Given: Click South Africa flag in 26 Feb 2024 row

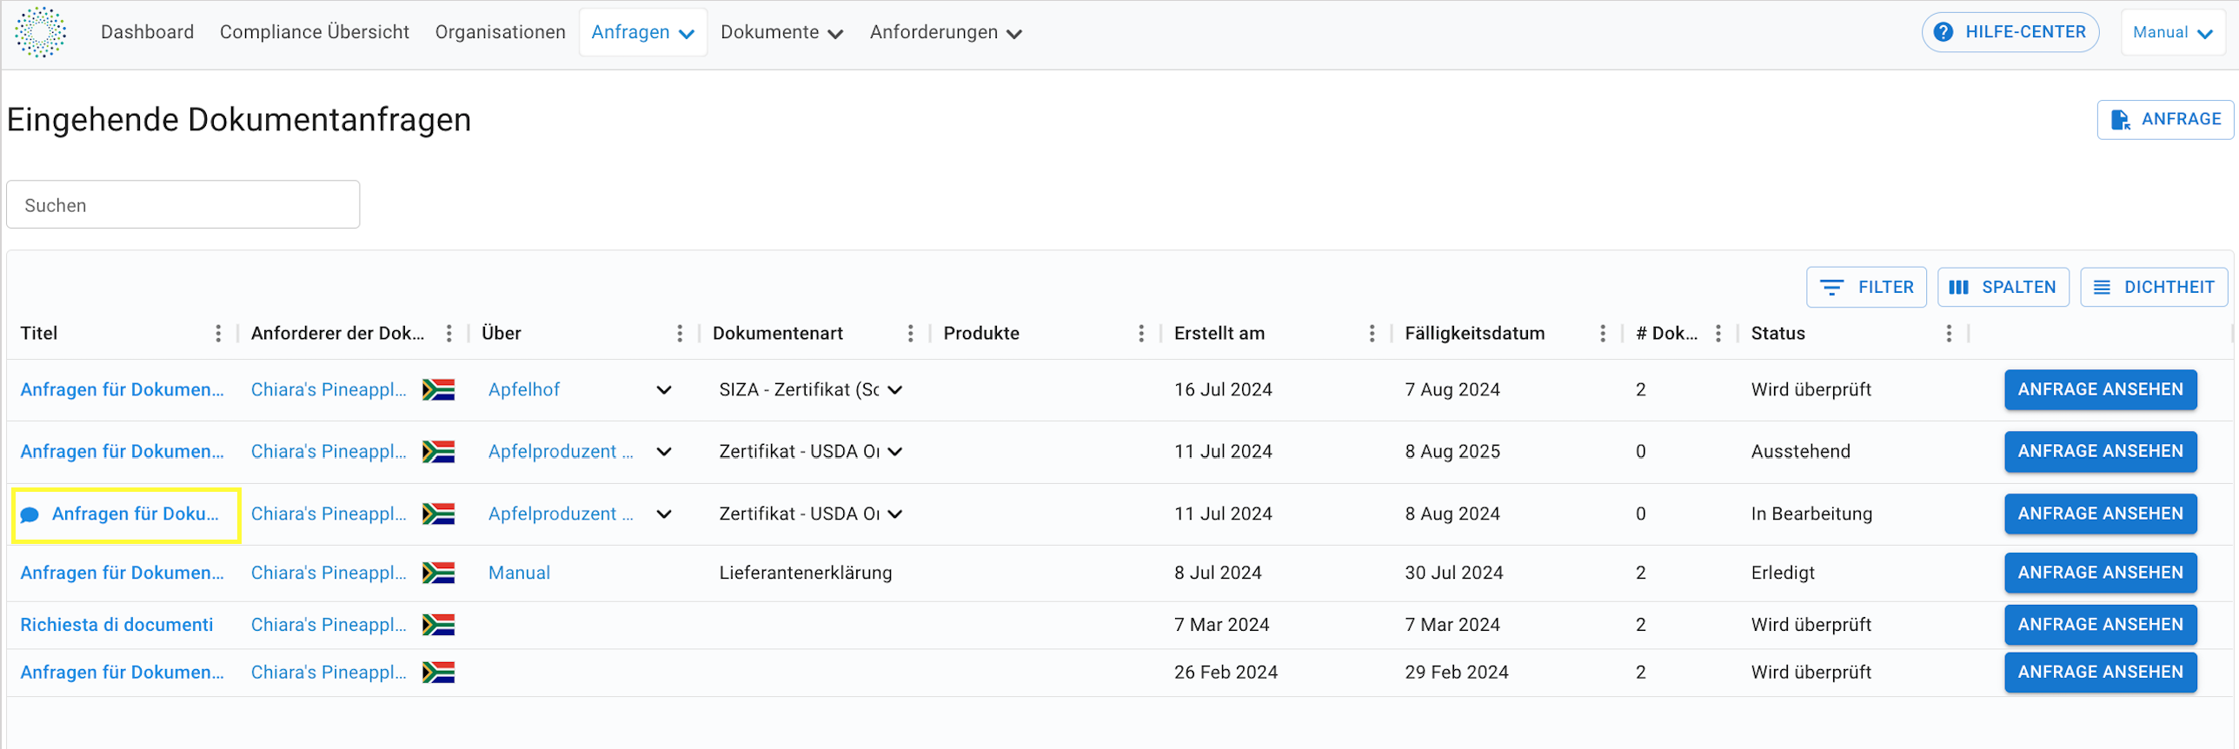Looking at the screenshot, I should 438,673.
